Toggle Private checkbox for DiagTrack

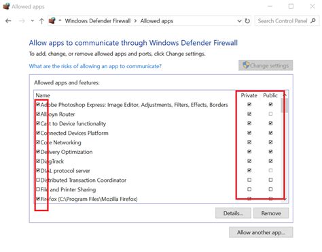coord(249,161)
